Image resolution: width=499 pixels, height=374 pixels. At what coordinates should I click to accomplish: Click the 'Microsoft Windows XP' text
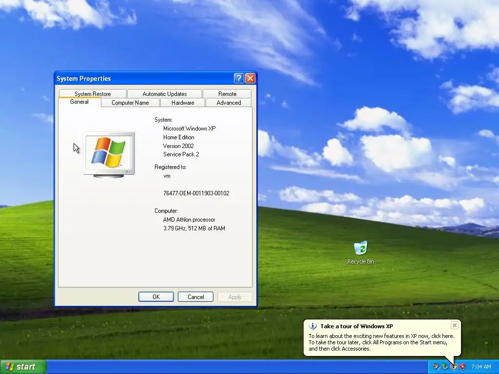click(190, 129)
